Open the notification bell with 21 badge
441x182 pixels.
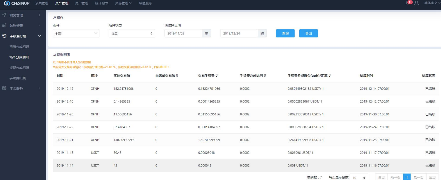409,3
